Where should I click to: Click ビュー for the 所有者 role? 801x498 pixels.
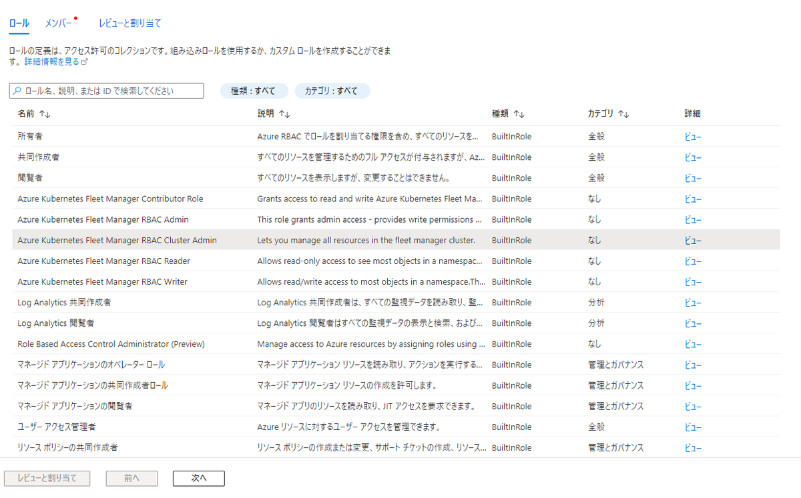click(694, 137)
